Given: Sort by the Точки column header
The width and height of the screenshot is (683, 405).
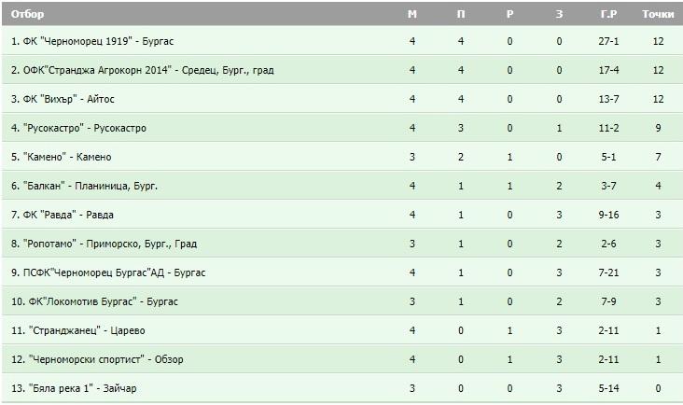Looking at the screenshot, I should click(x=658, y=14).
